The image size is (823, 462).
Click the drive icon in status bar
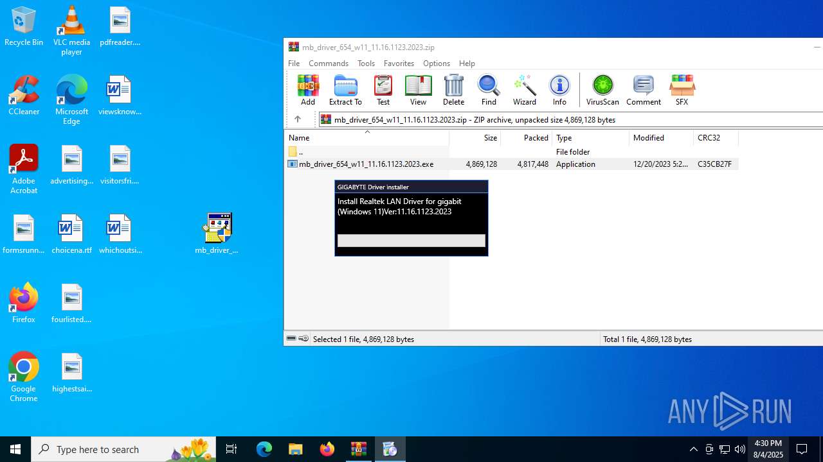(x=291, y=339)
